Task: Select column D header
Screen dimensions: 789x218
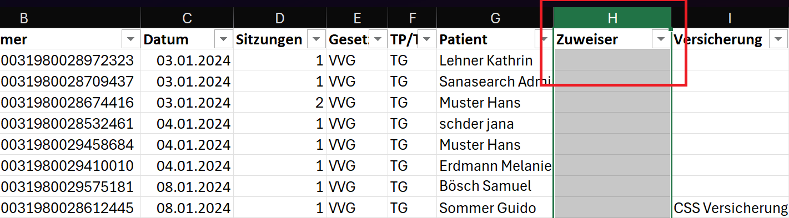Action: click(x=280, y=18)
